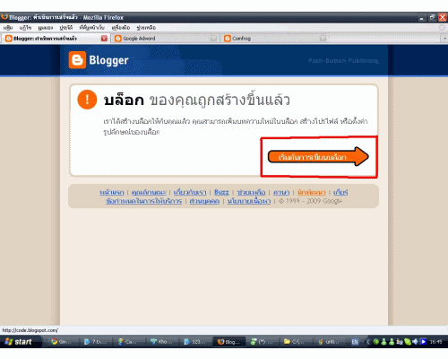Open the folder taskbar item
This screenshot has width=448, height=359.
tap(295, 342)
